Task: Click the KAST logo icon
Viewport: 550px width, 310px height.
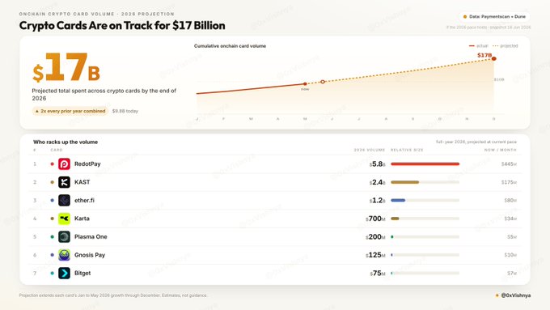Action: [64, 182]
